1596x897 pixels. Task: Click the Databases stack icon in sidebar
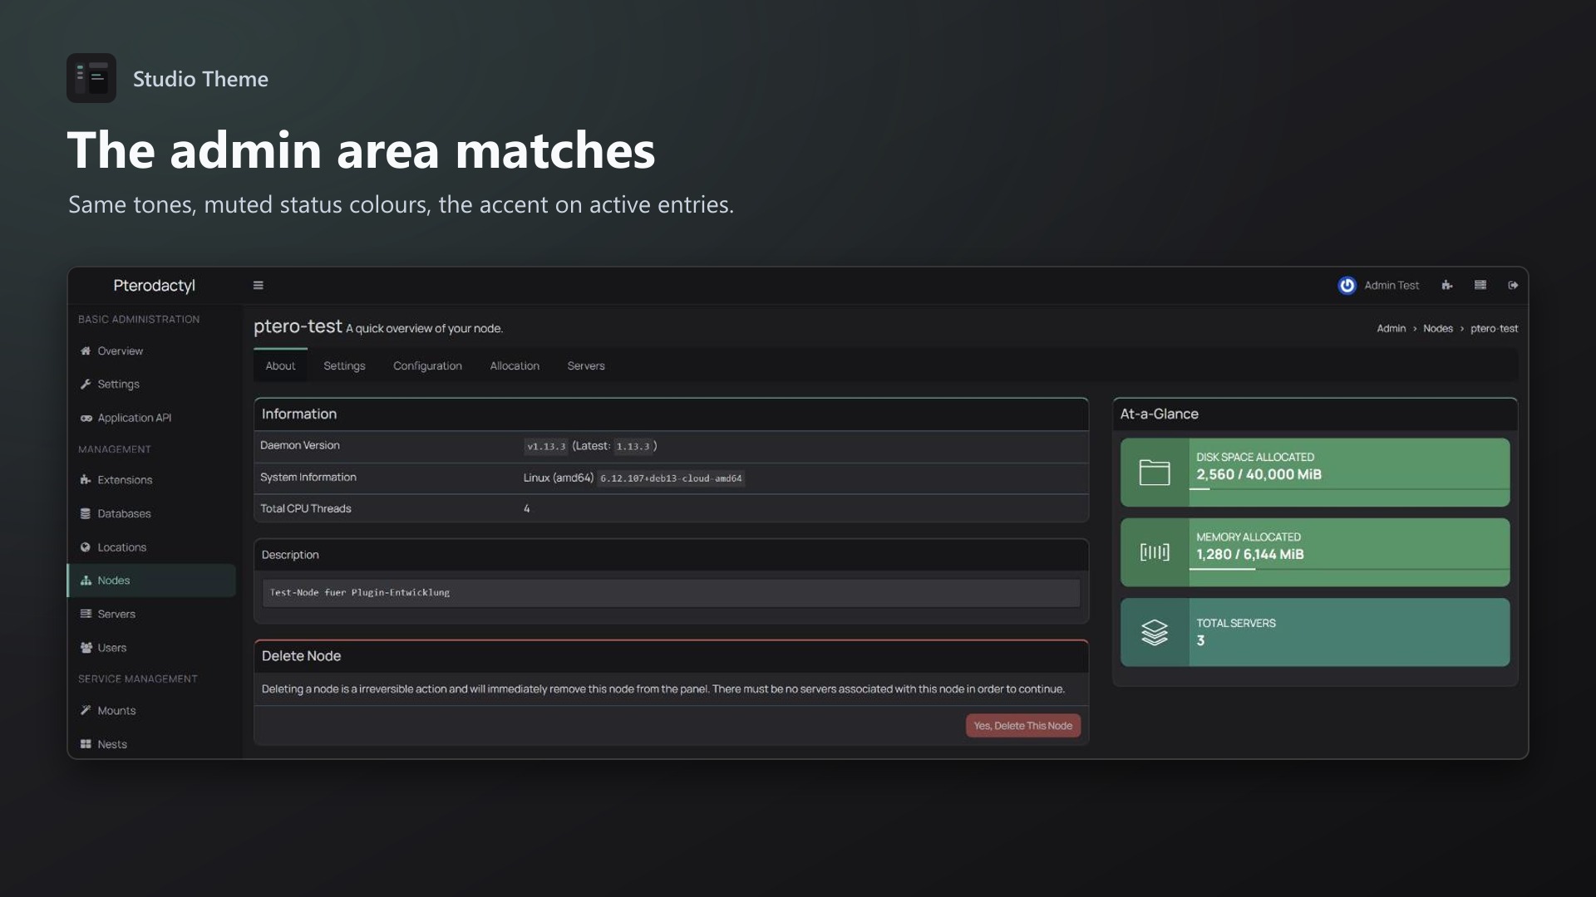[86, 513]
